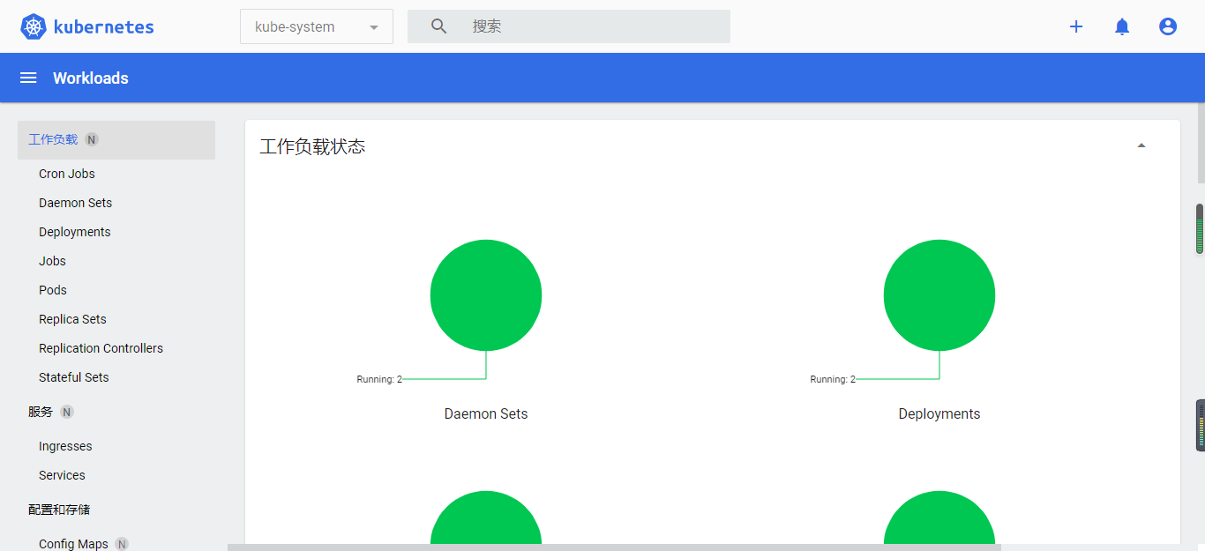Go to Stateful Sets
1205x551 pixels.
point(74,377)
